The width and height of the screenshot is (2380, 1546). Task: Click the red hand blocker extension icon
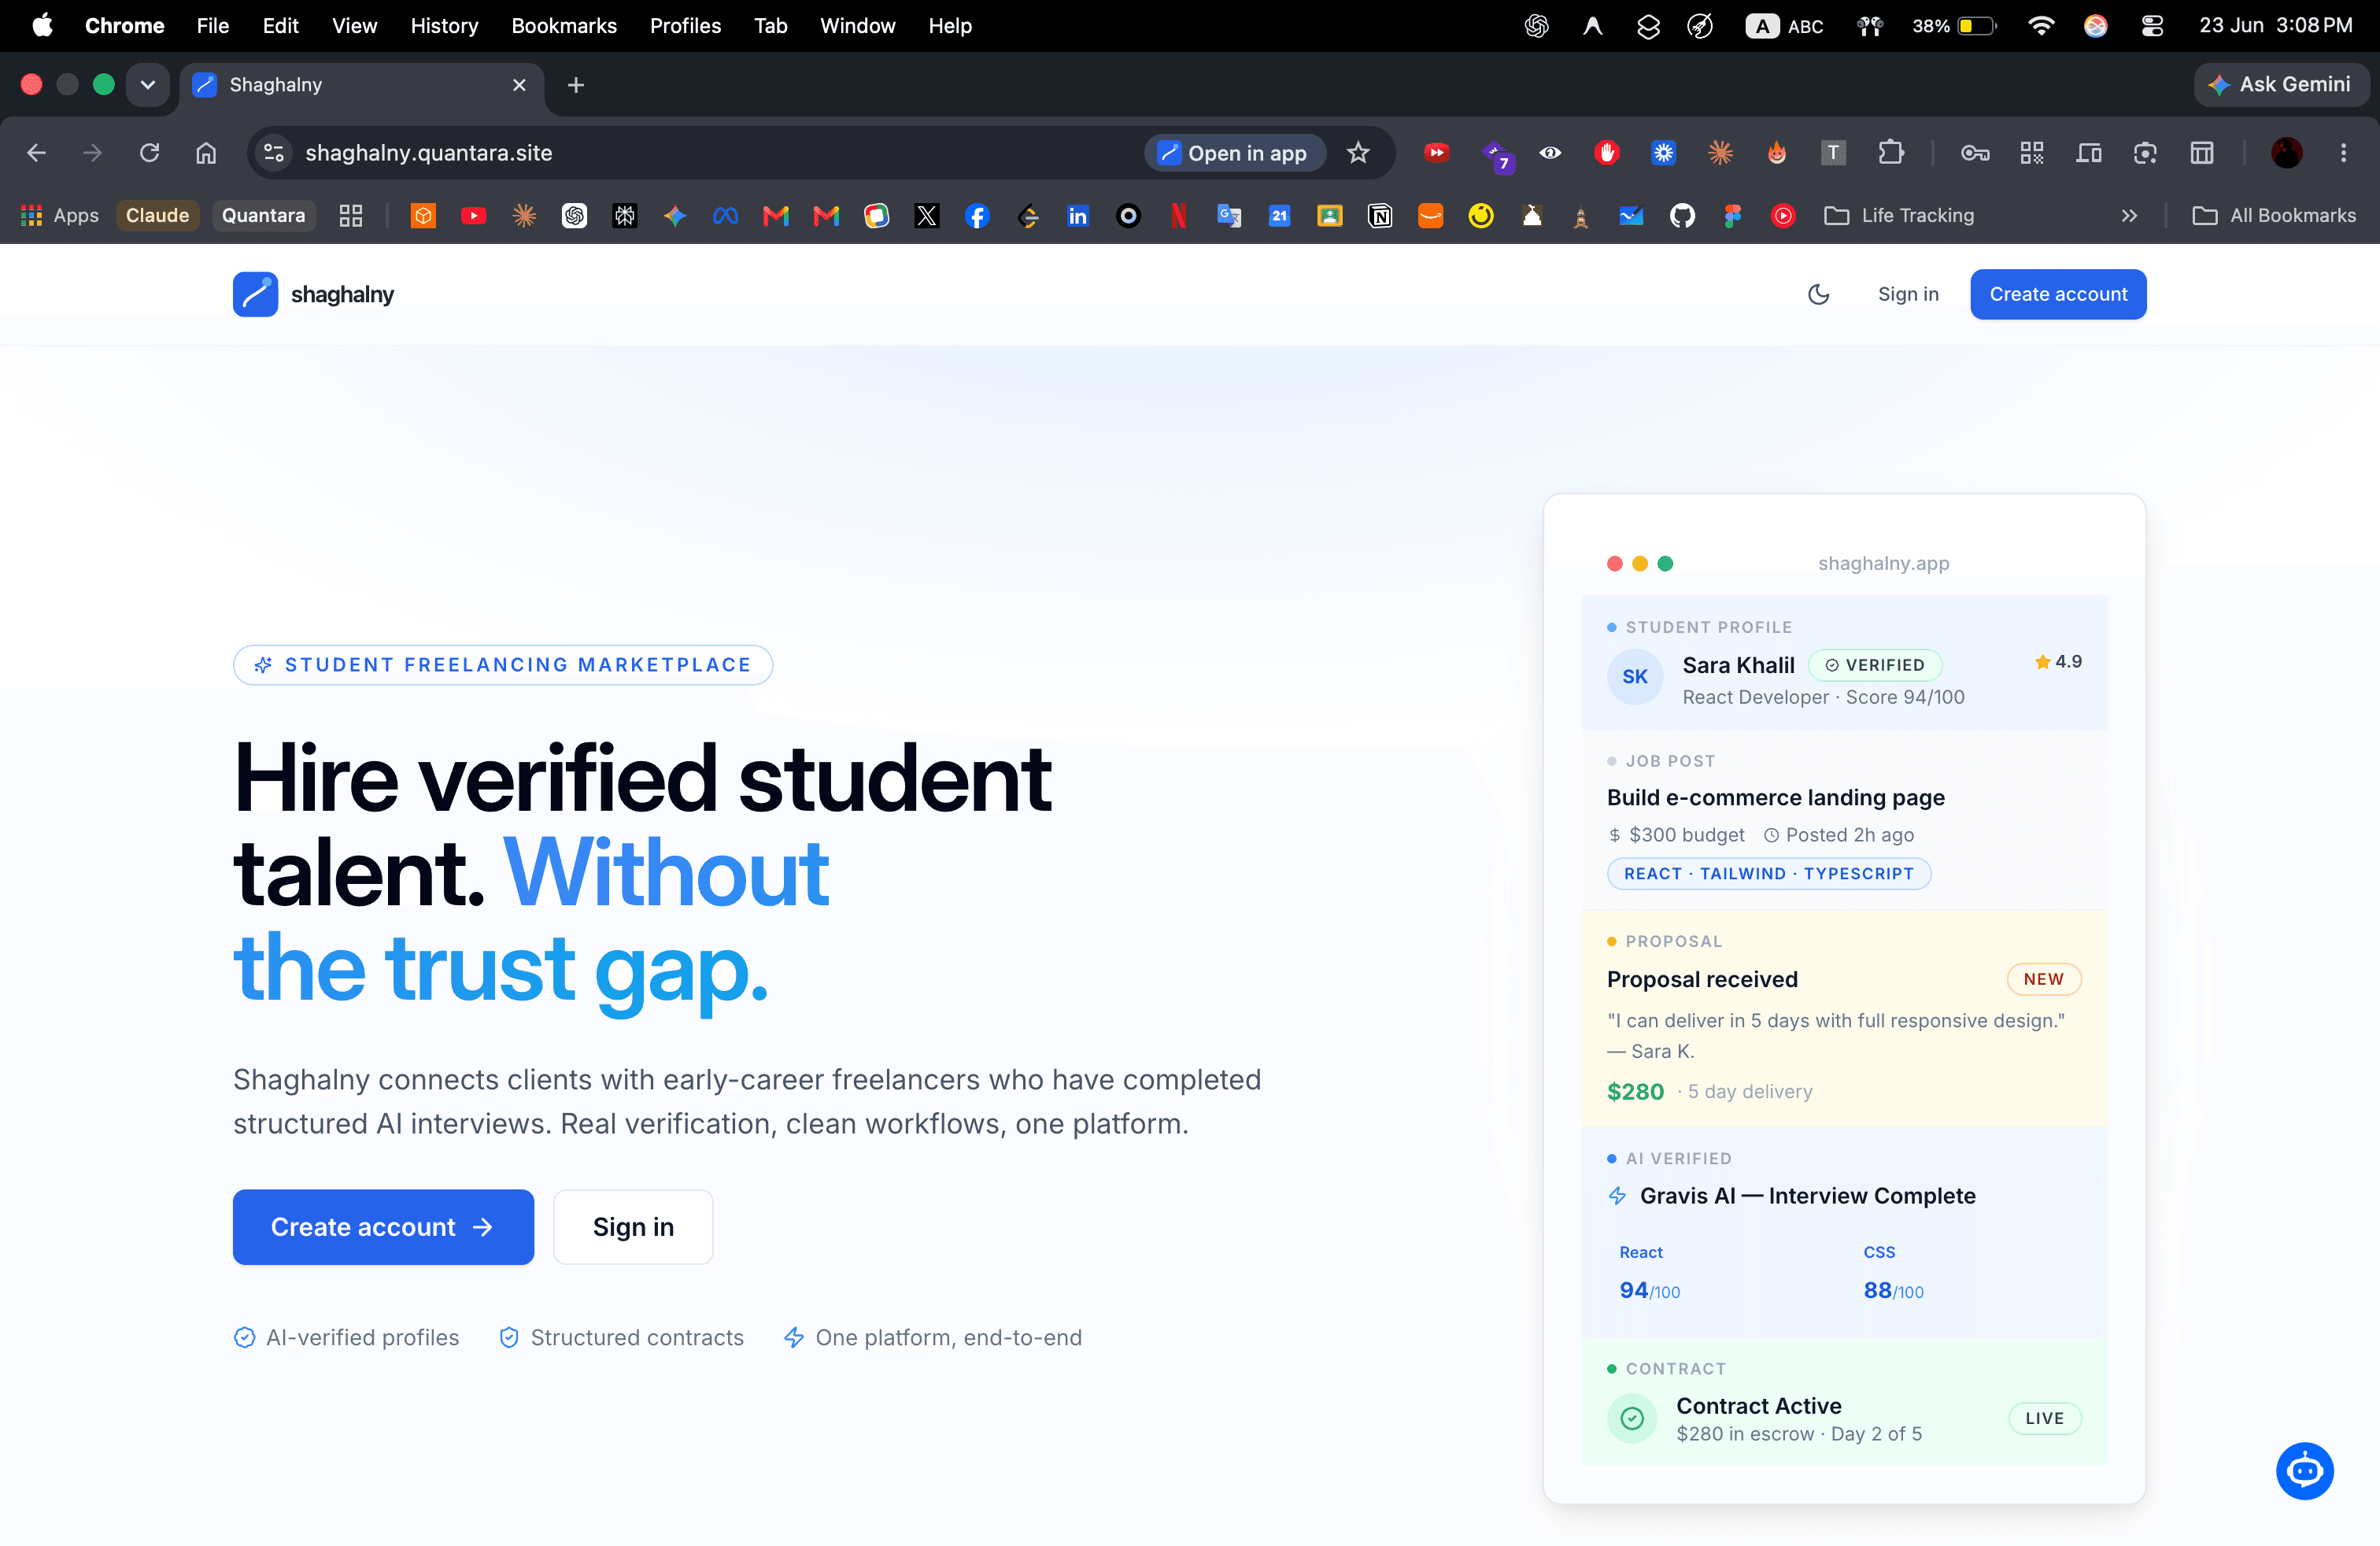pos(1607,153)
